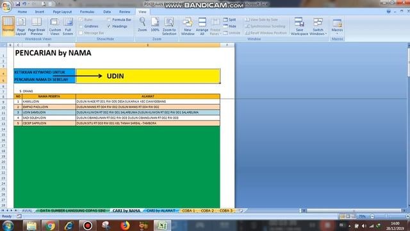This screenshot has height=231, width=410.
Task: Click Synchronous Scrolling button
Action: [x=265, y=26]
